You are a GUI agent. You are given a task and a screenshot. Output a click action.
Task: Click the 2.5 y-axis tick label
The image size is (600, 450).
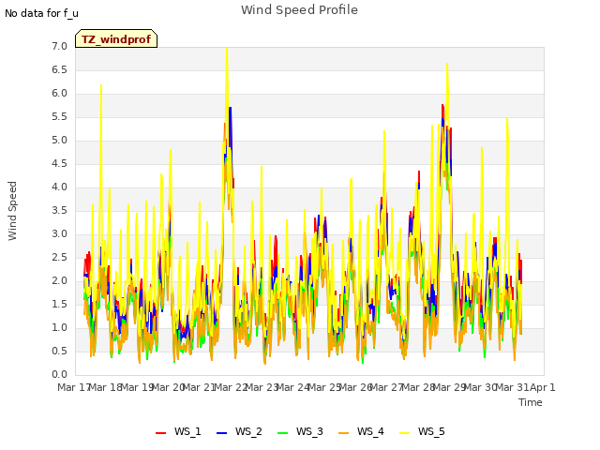[x=59, y=258]
